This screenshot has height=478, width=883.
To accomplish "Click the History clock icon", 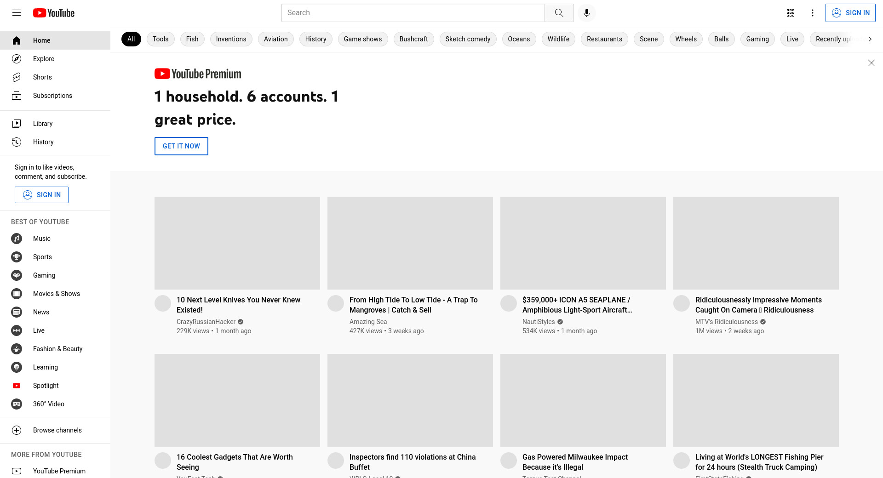I will tap(17, 142).
